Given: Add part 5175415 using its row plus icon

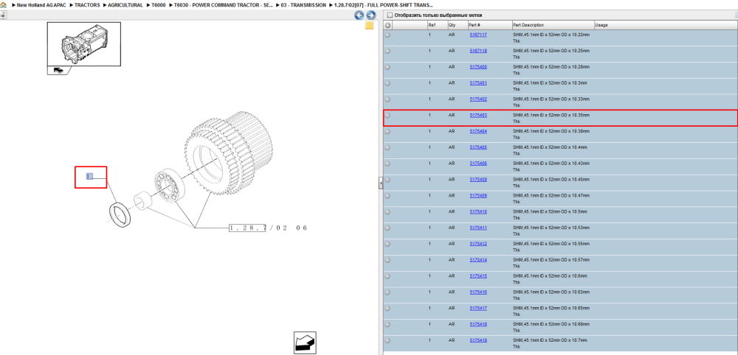Looking at the screenshot, I should click(388, 276).
